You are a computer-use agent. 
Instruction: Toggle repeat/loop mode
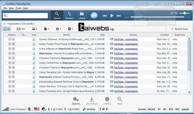pos(172,13)
